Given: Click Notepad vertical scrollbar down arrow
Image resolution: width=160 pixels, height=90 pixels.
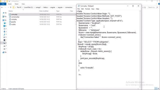Looking at the screenshot, I should coord(140,87).
